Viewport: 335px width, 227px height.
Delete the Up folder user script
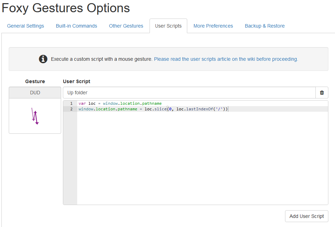tap(322, 93)
